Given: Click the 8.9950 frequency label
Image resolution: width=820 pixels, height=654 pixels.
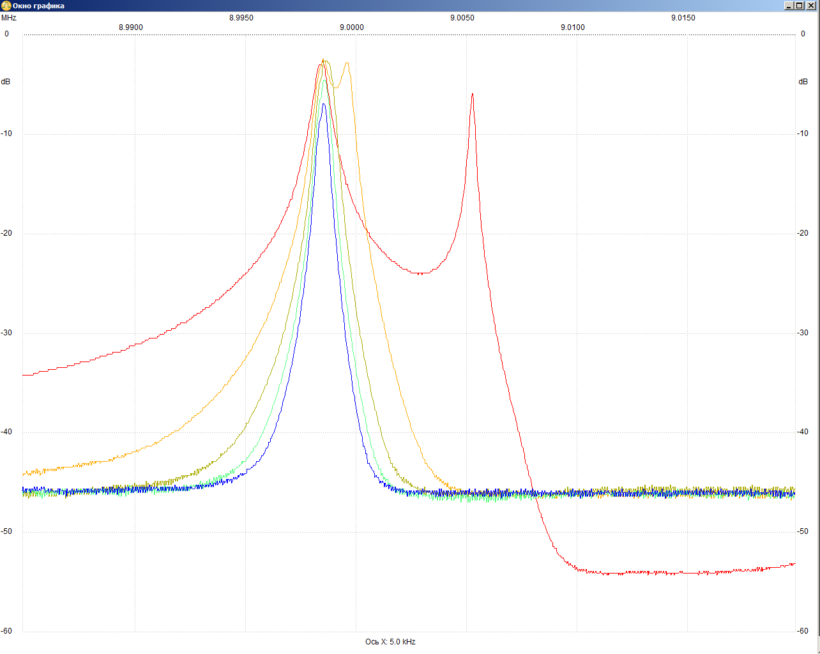Looking at the screenshot, I should (x=241, y=18).
